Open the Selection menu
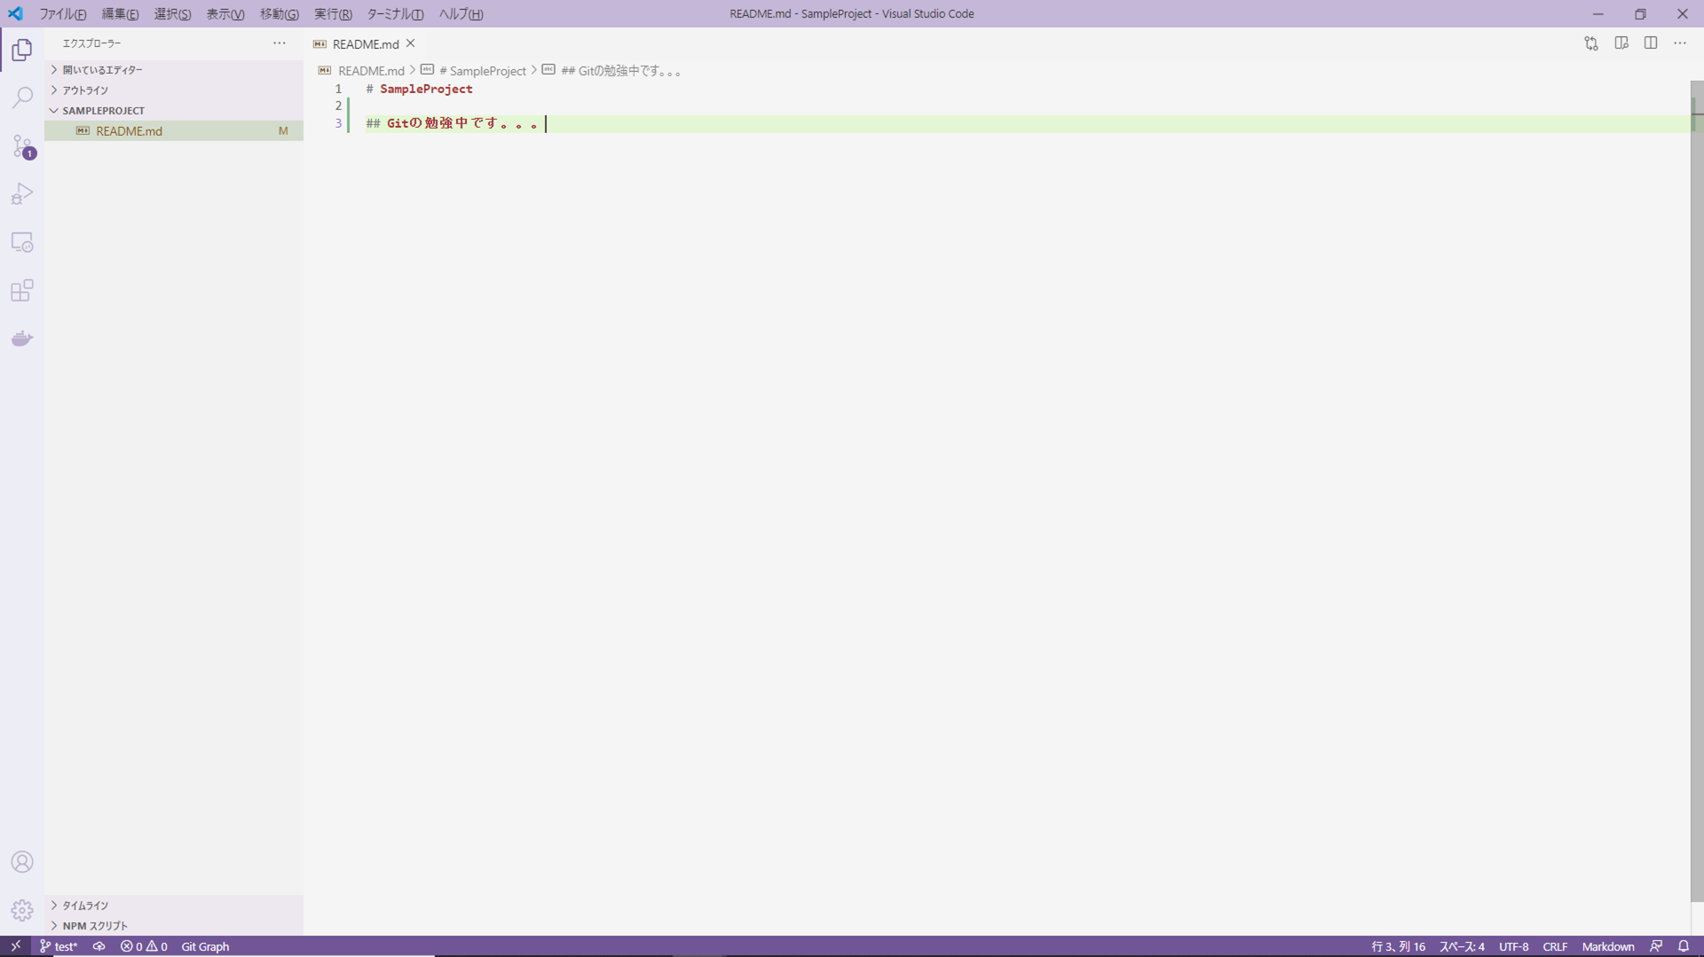 pos(172,14)
